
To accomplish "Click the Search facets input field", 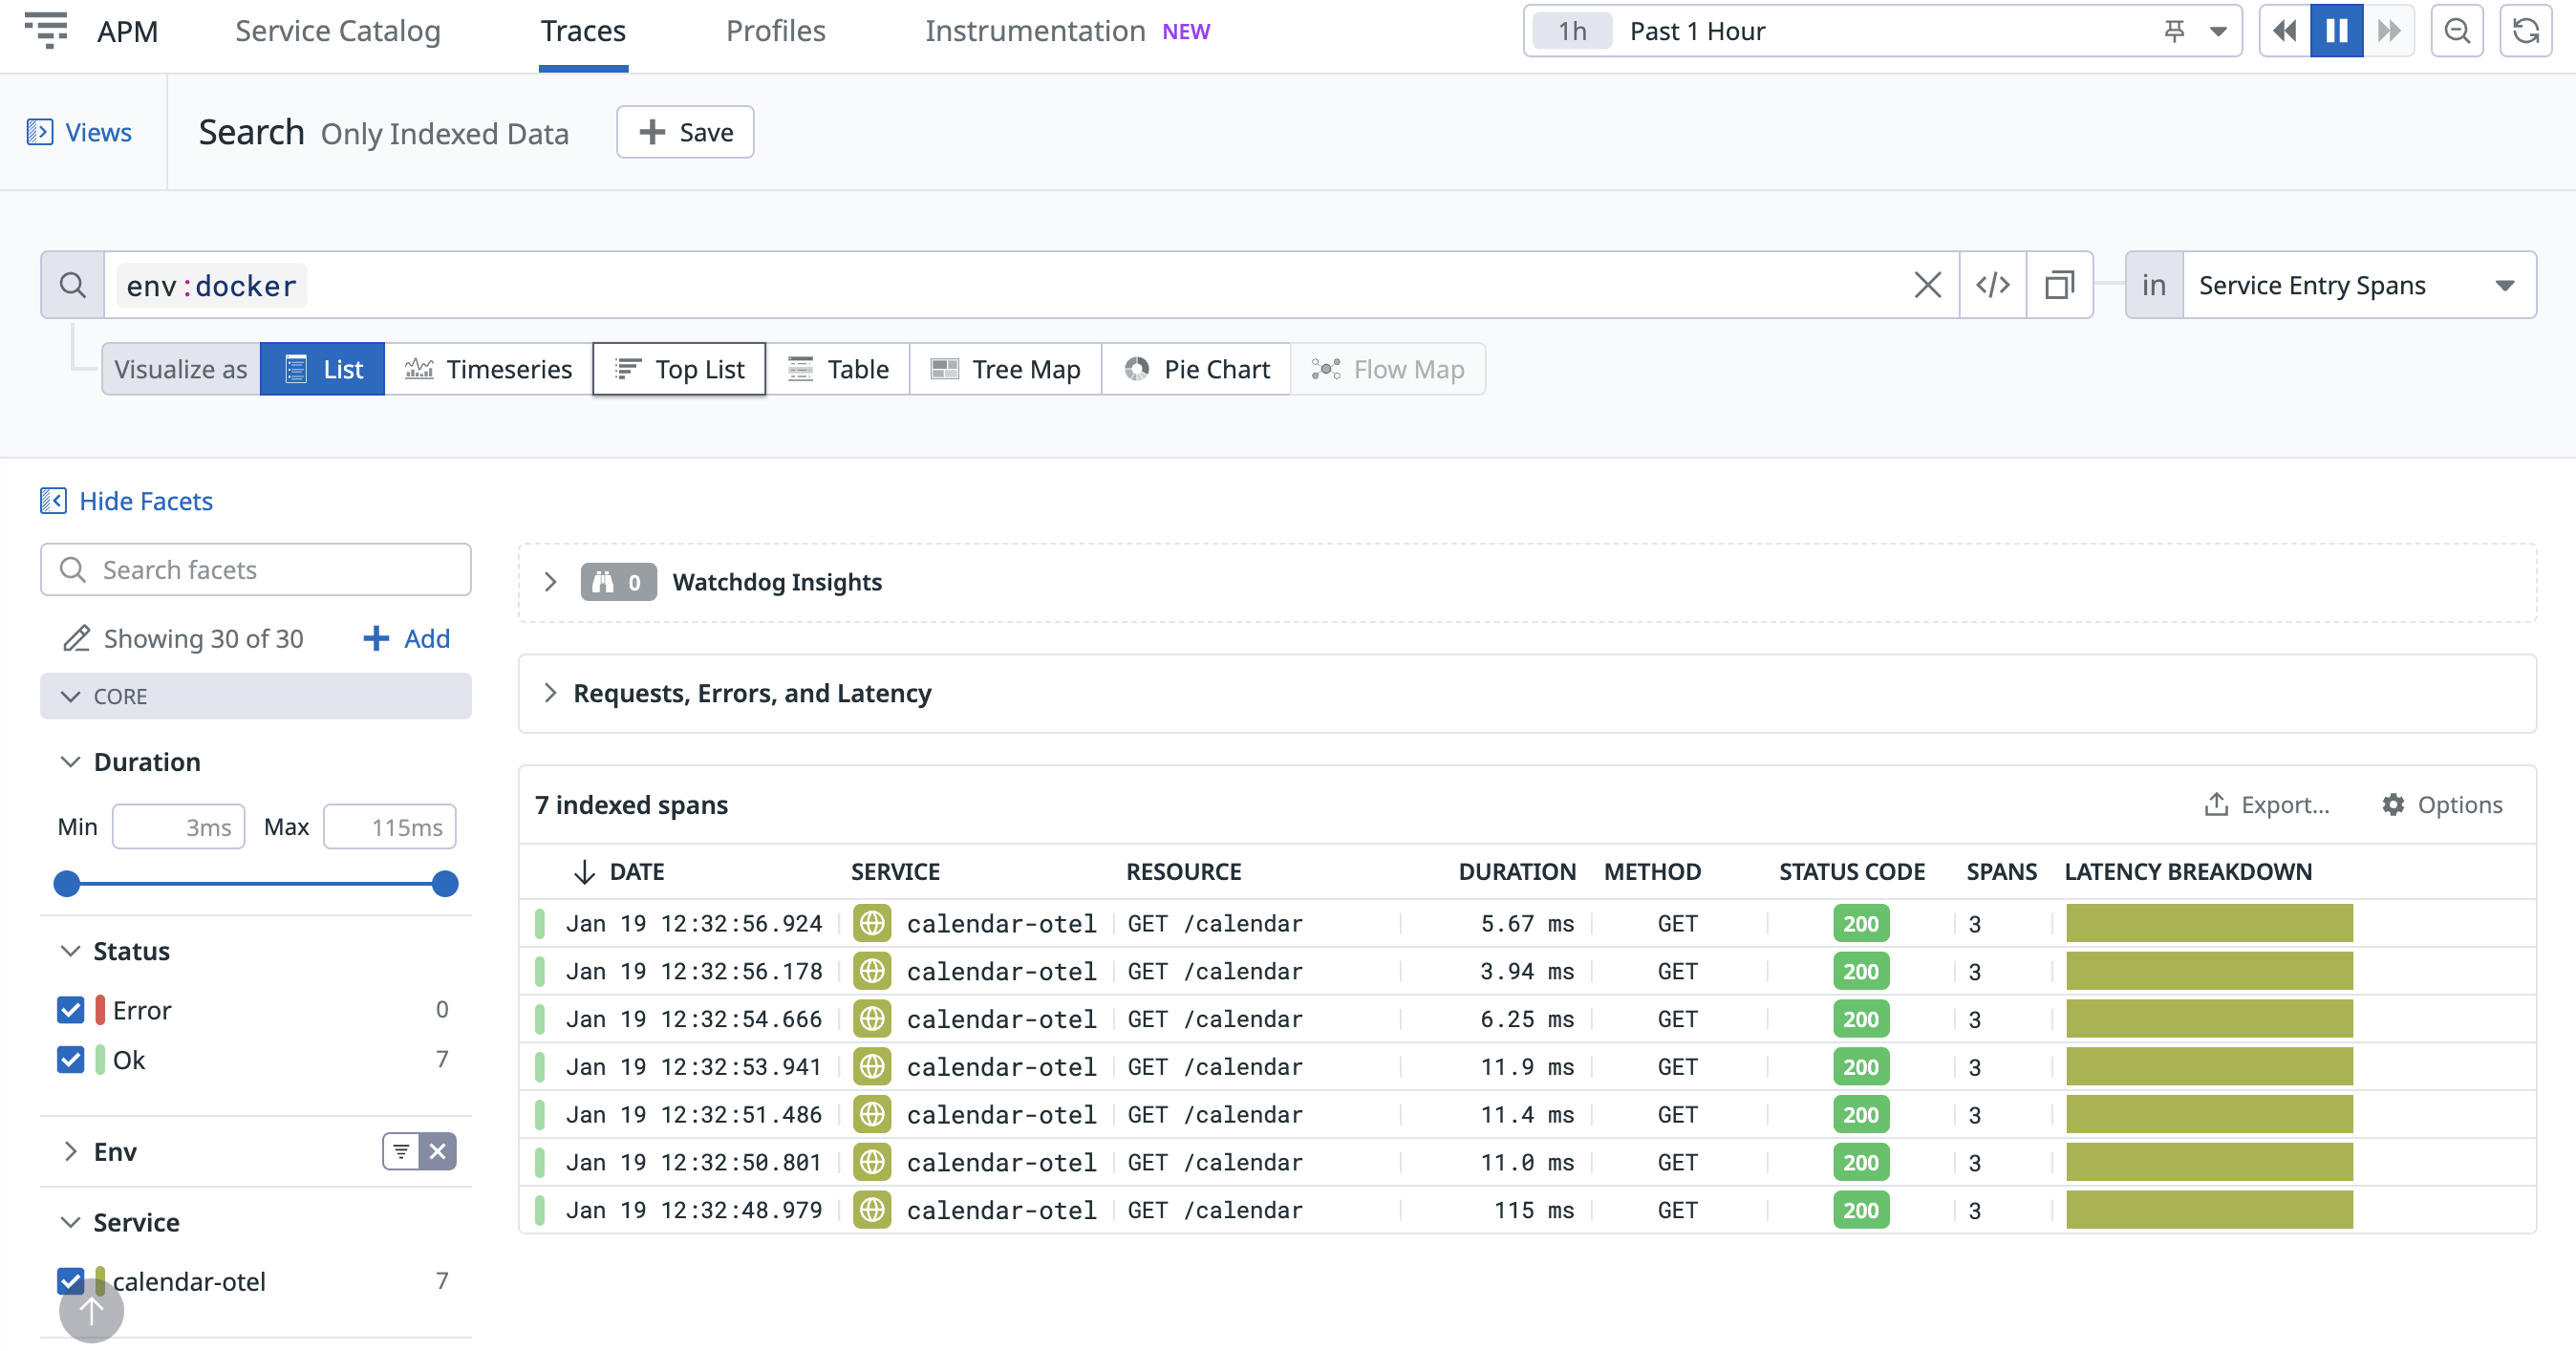I will [x=255, y=569].
